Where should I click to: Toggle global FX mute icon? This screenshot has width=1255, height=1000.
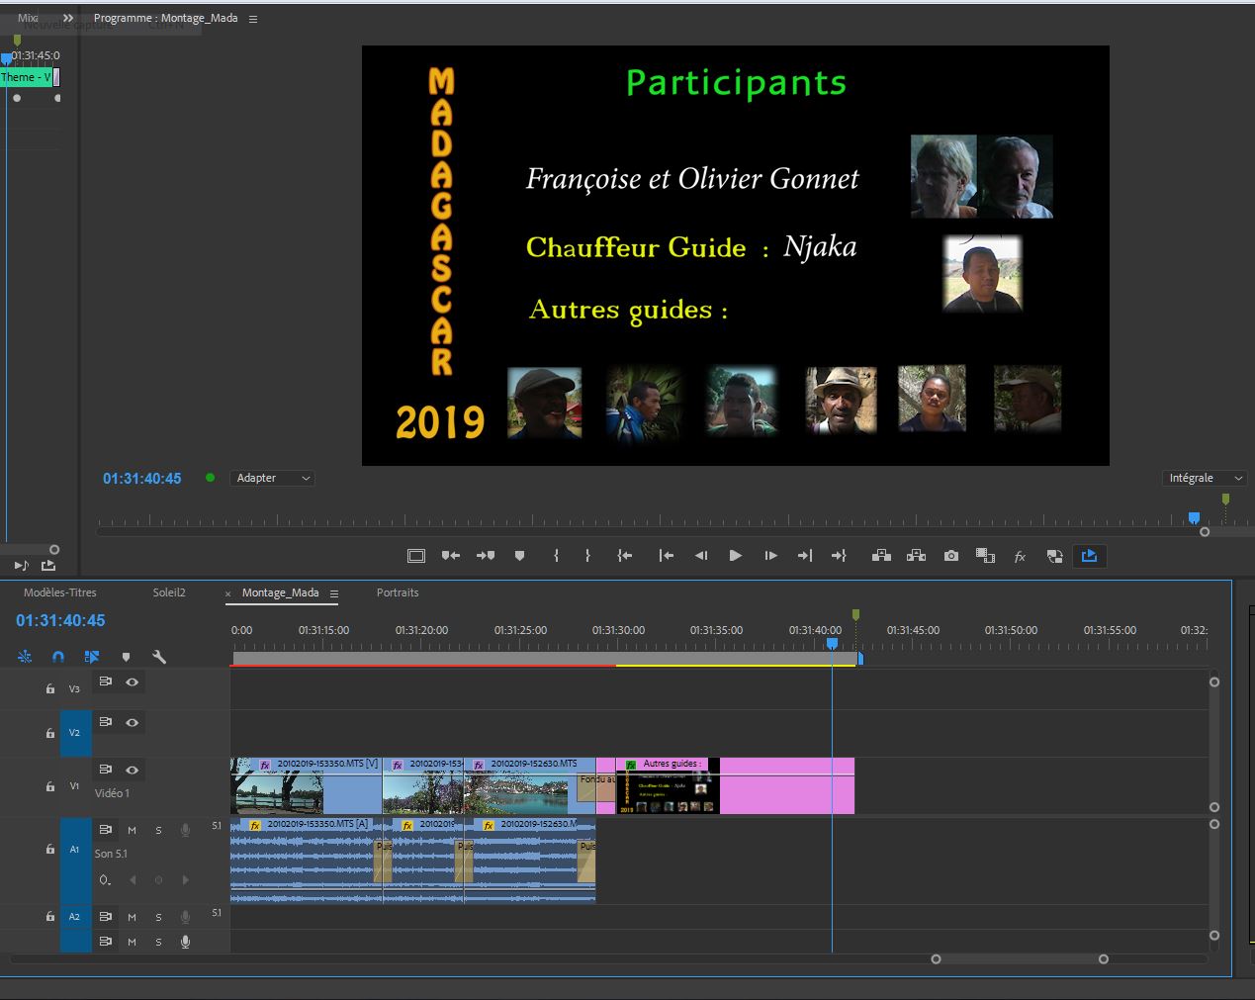tap(1020, 557)
